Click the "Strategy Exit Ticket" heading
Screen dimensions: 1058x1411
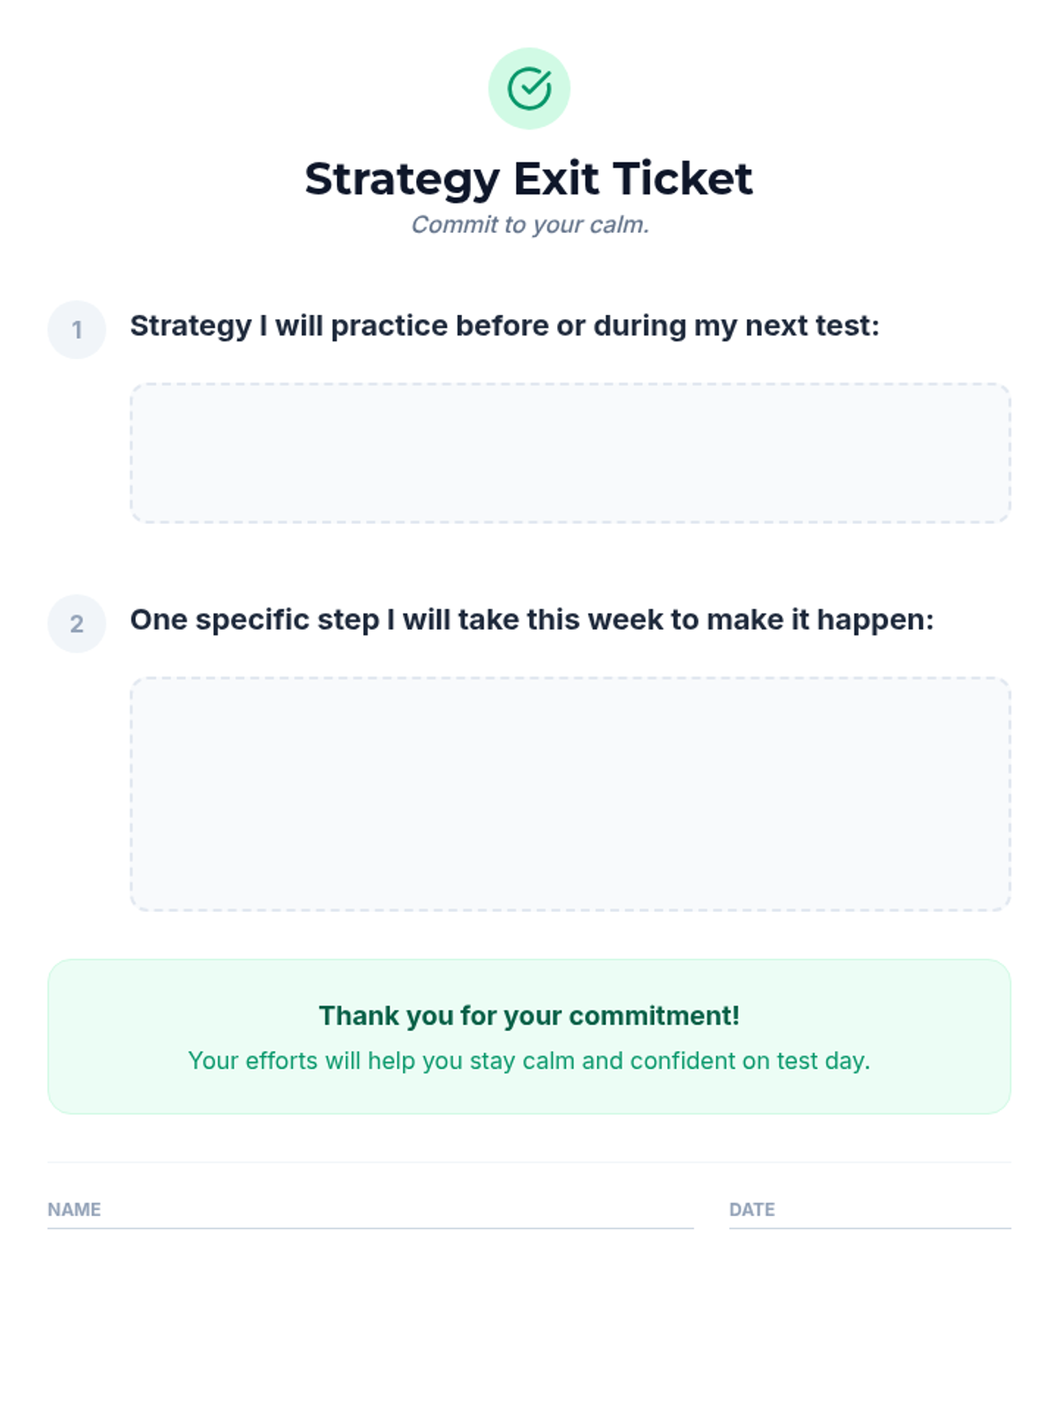click(x=529, y=179)
